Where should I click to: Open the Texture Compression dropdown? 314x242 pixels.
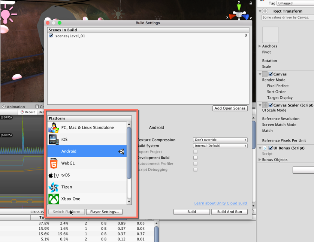click(x=220, y=140)
